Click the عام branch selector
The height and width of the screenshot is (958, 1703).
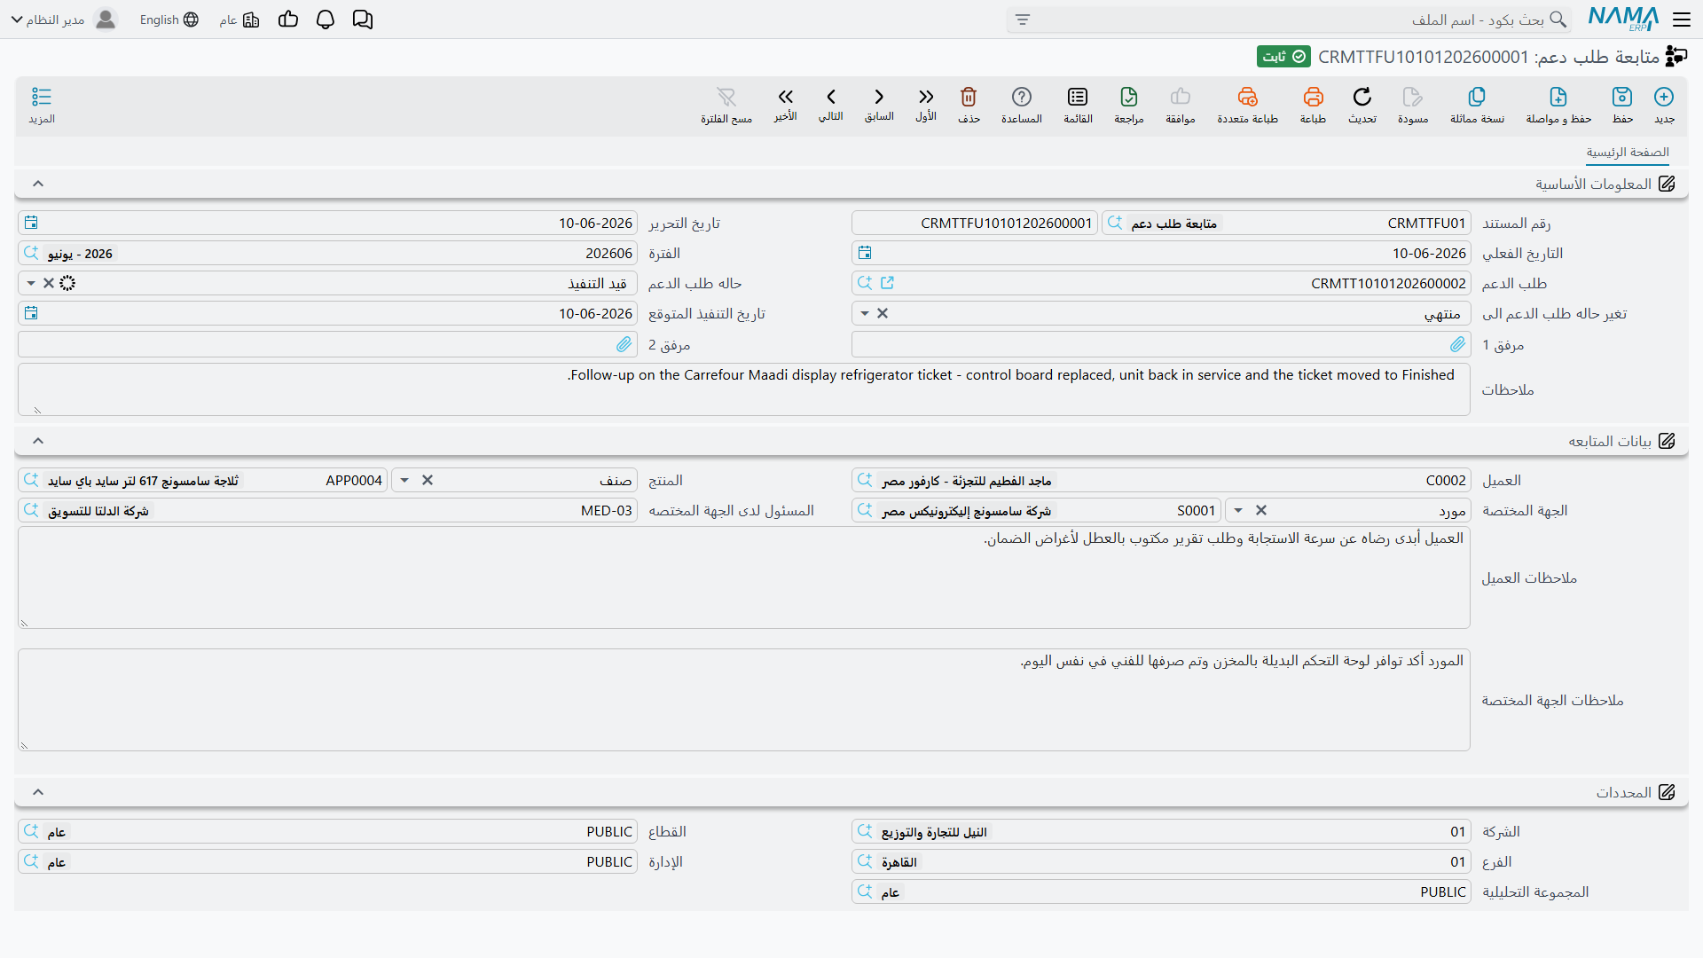point(239,20)
